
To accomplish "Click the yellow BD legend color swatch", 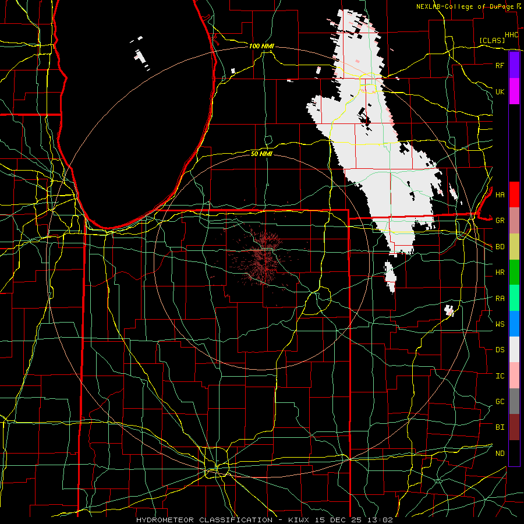I will tap(514, 247).
